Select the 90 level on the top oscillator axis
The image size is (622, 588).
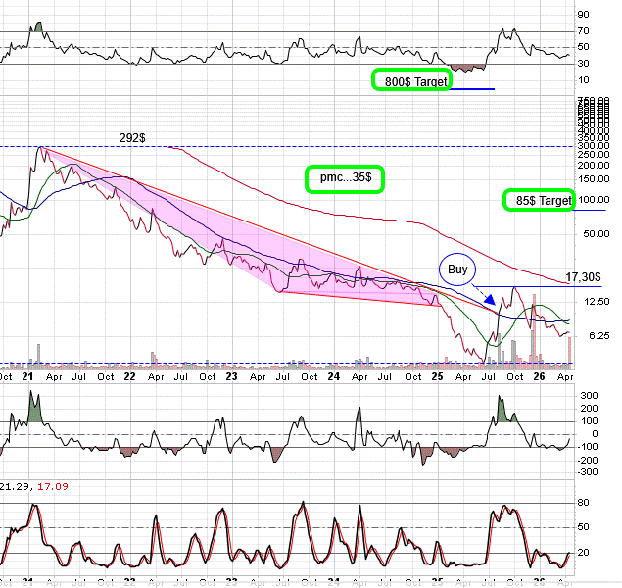click(x=584, y=15)
